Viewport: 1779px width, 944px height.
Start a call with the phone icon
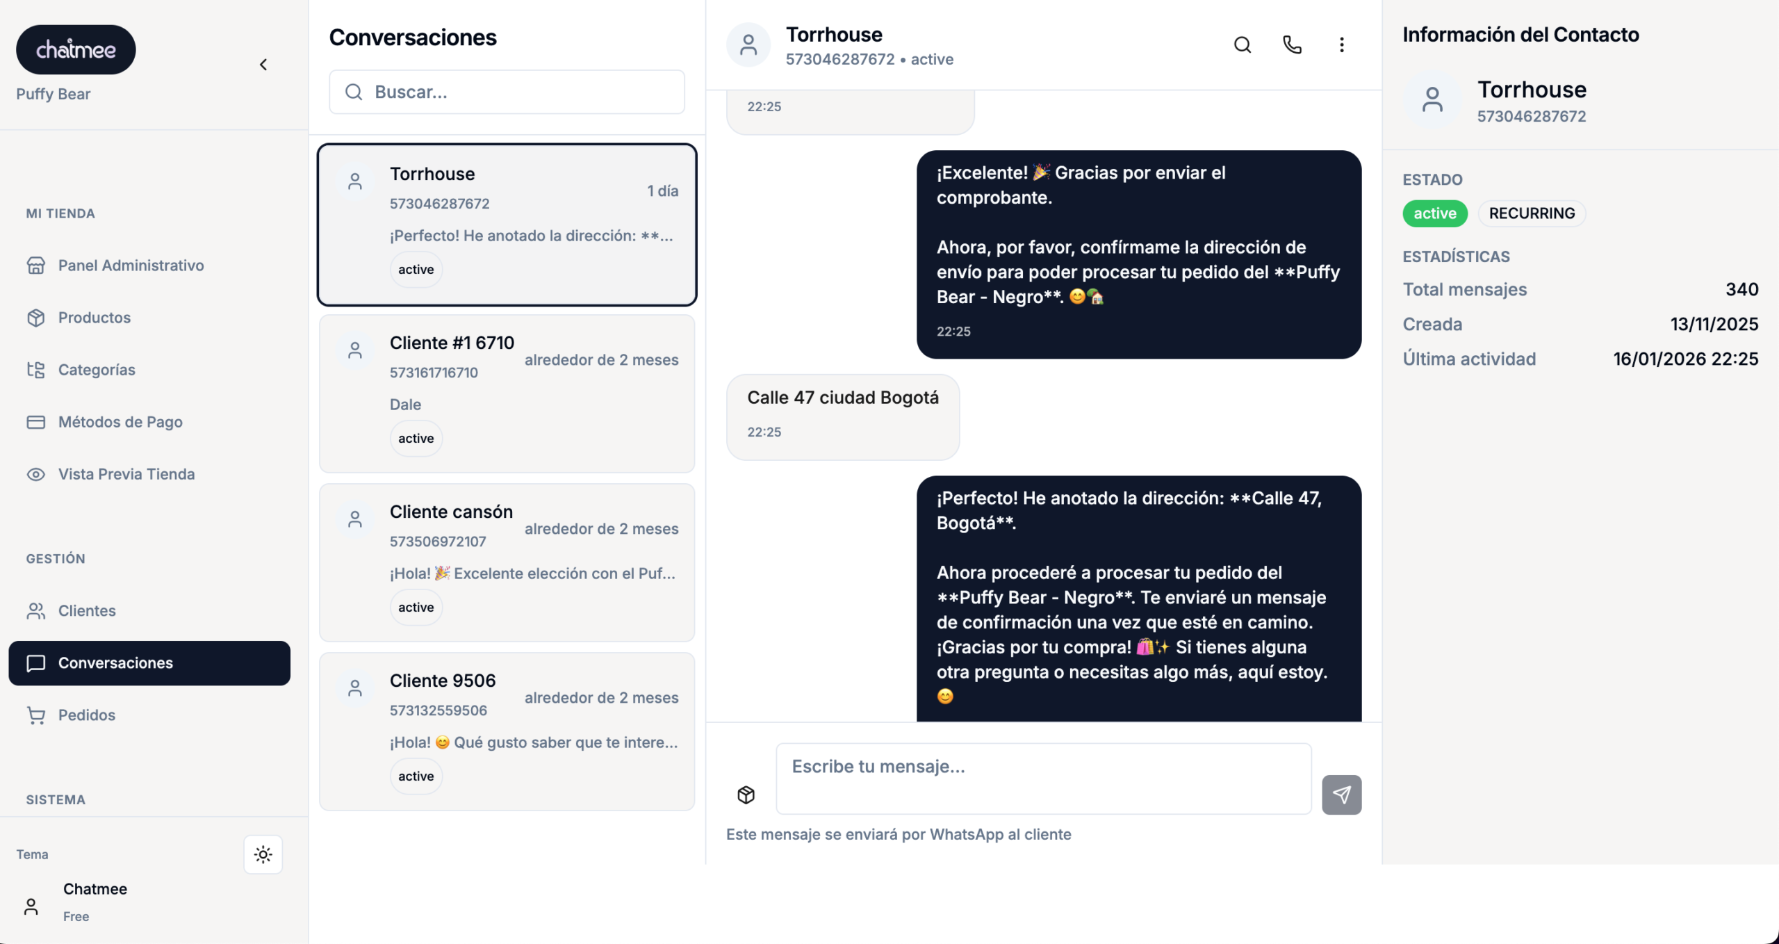point(1292,45)
